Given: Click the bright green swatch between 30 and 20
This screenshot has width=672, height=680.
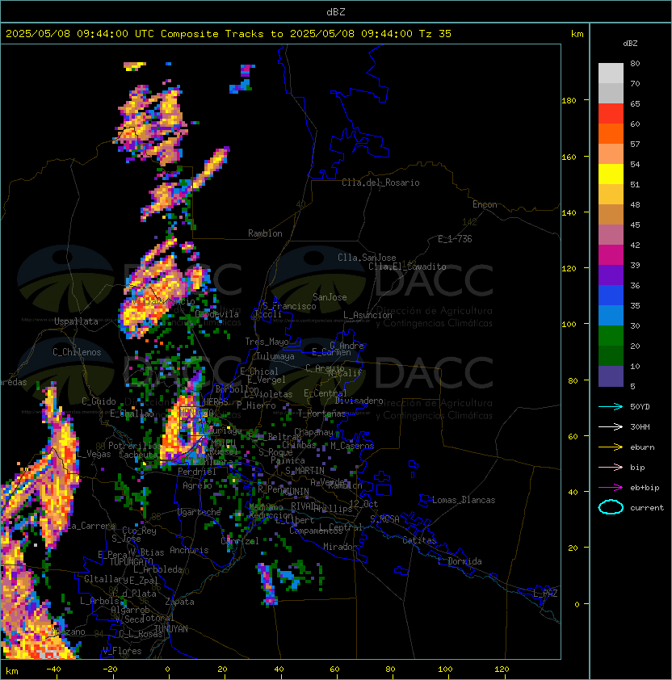Looking at the screenshot, I should coord(611,336).
